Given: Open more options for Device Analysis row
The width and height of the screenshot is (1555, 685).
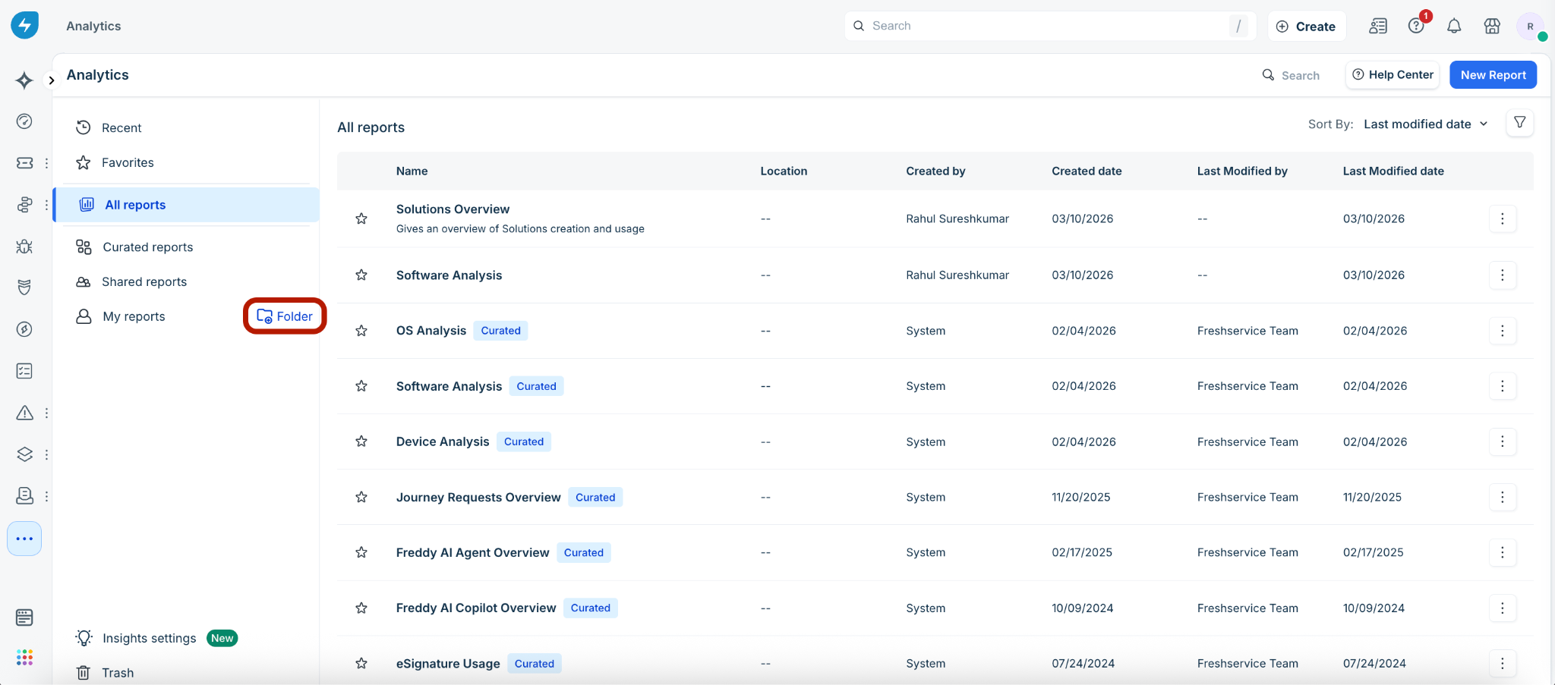Looking at the screenshot, I should tap(1502, 441).
